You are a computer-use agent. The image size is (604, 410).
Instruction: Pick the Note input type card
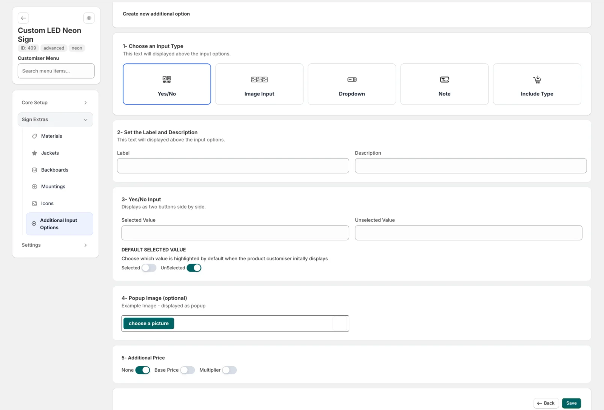click(x=444, y=84)
